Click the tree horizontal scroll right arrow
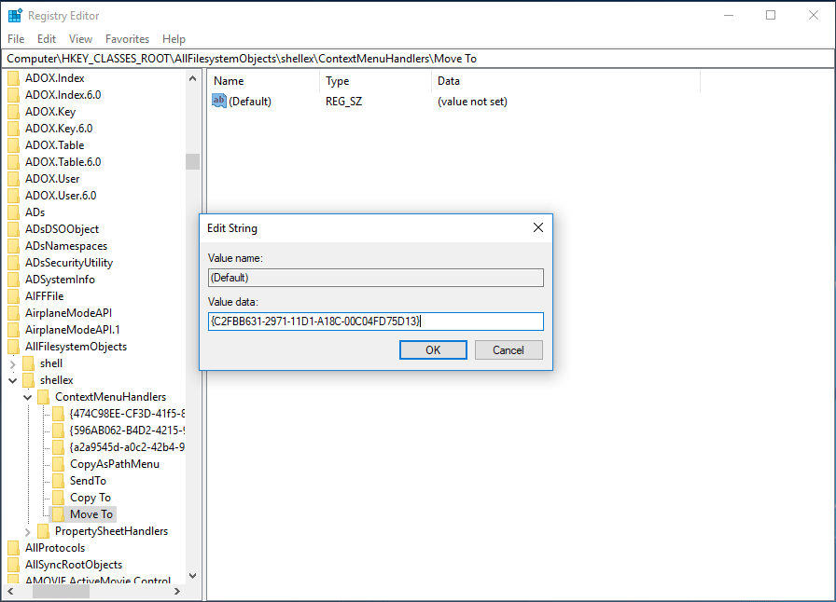 point(177,592)
